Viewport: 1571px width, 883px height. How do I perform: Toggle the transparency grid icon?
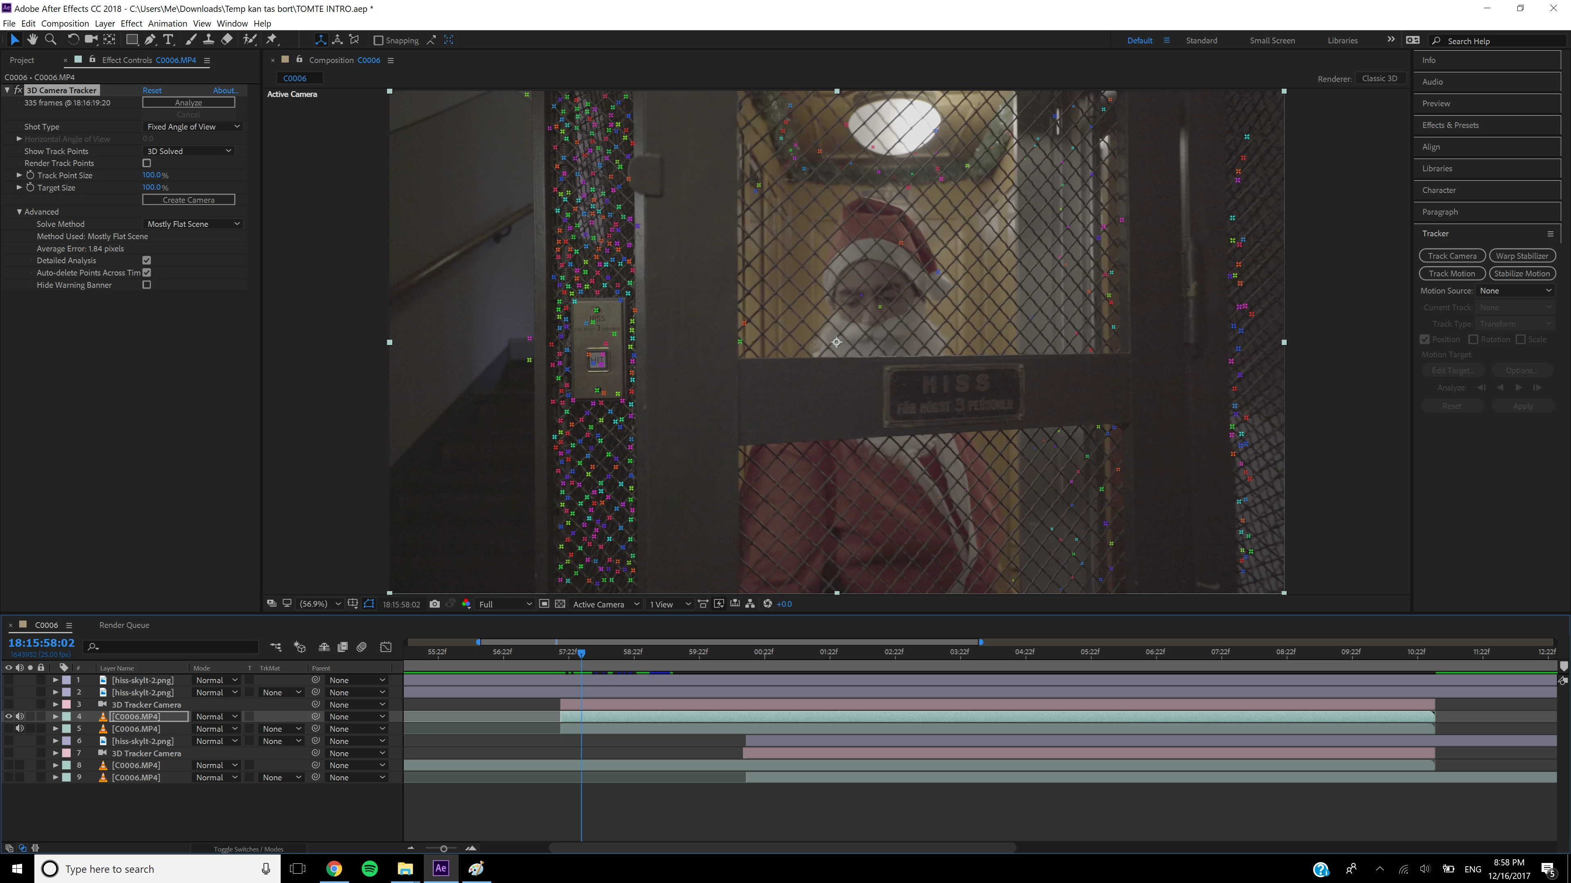pyautogui.click(x=560, y=604)
